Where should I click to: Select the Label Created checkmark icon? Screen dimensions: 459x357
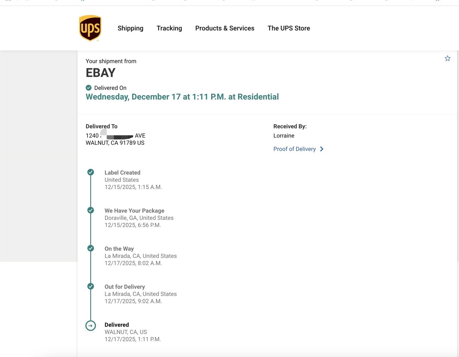(x=91, y=172)
